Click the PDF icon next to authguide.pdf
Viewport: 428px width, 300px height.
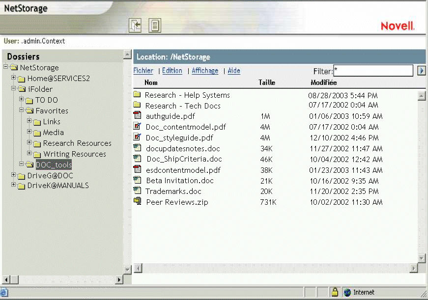click(137, 115)
